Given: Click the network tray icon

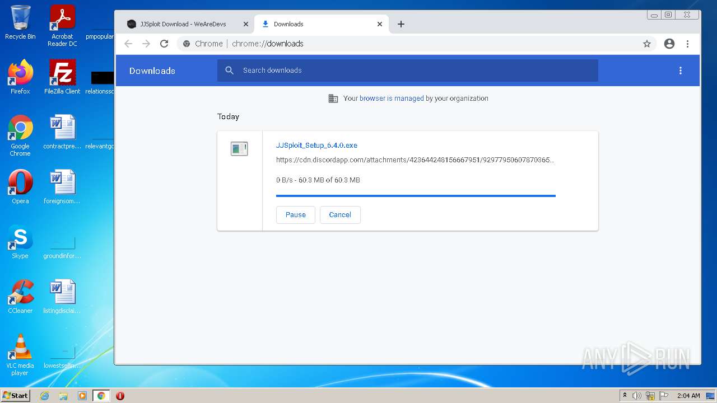Looking at the screenshot, I should 650,396.
